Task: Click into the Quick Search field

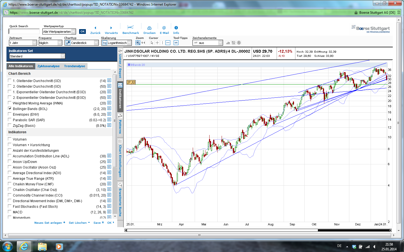Action: (24, 32)
